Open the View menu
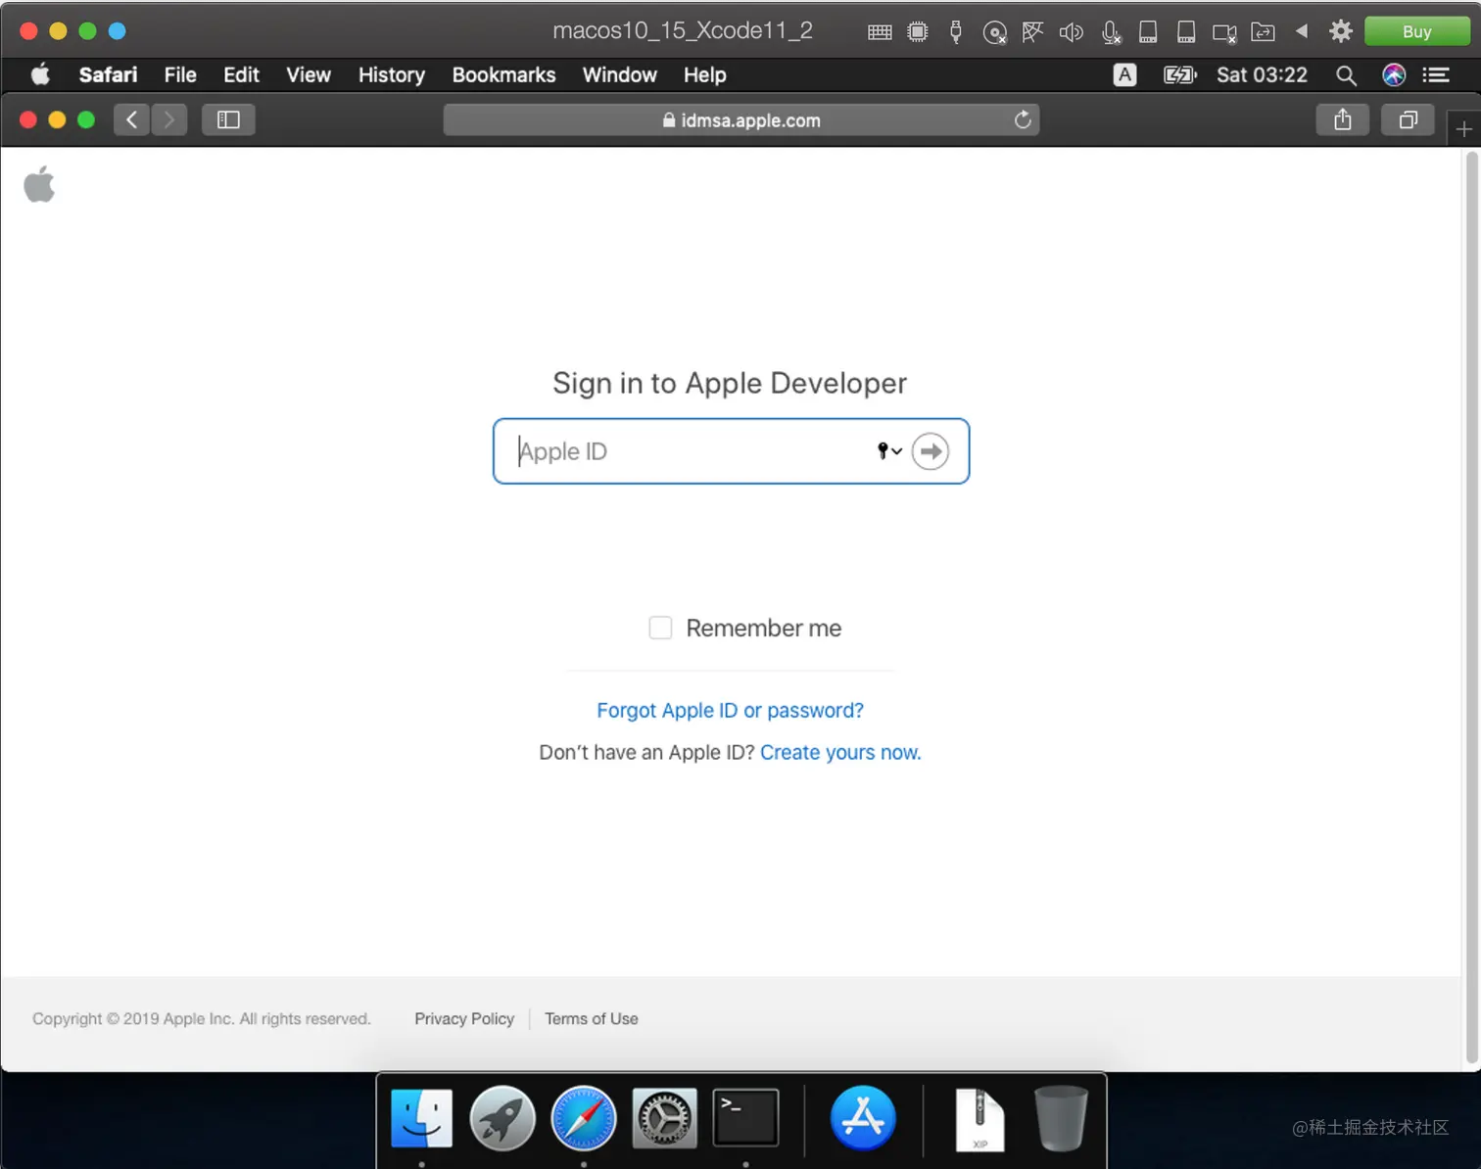1481x1169 pixels. pos(309,74)
